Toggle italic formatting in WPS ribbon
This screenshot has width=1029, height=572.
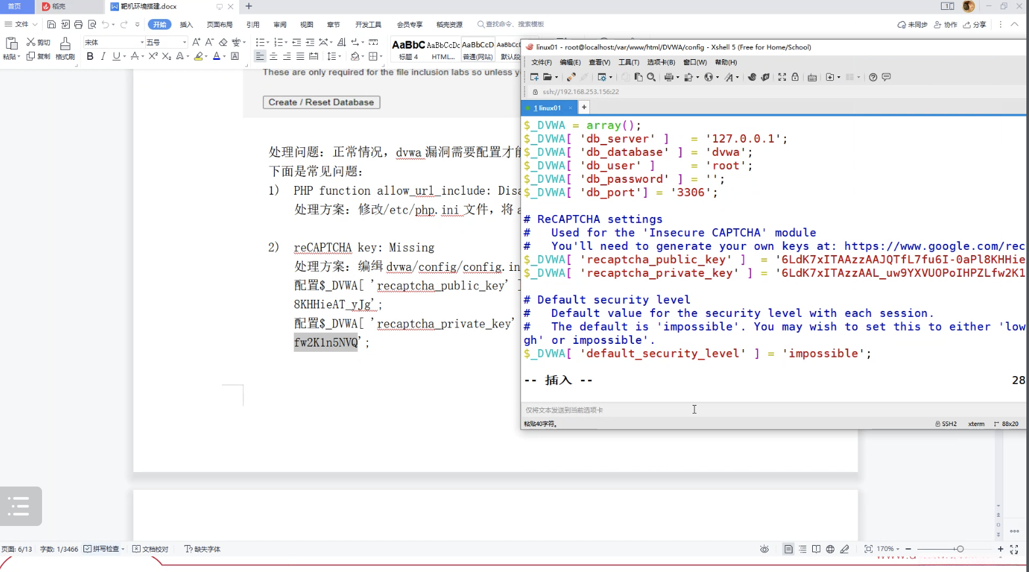(x=103, y=57)
